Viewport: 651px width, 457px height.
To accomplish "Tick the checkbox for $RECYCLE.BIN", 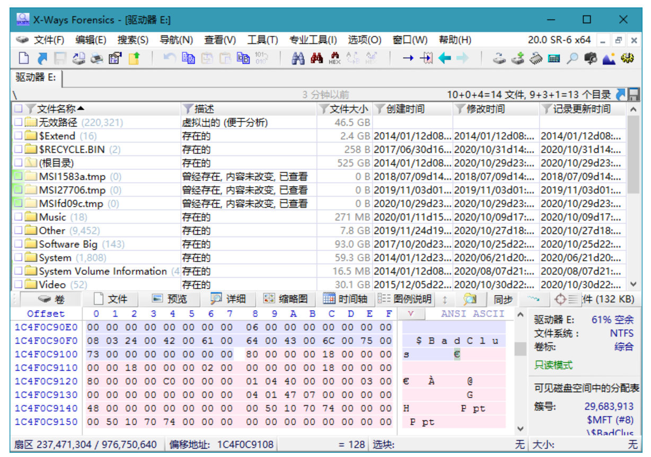I will click(18, 150).
